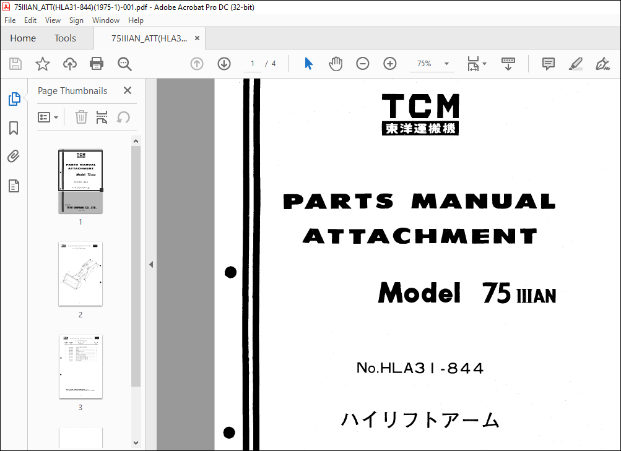621x451 pixels.
Task: Close the Page Thumbnails panel
Action: point(128,90)
